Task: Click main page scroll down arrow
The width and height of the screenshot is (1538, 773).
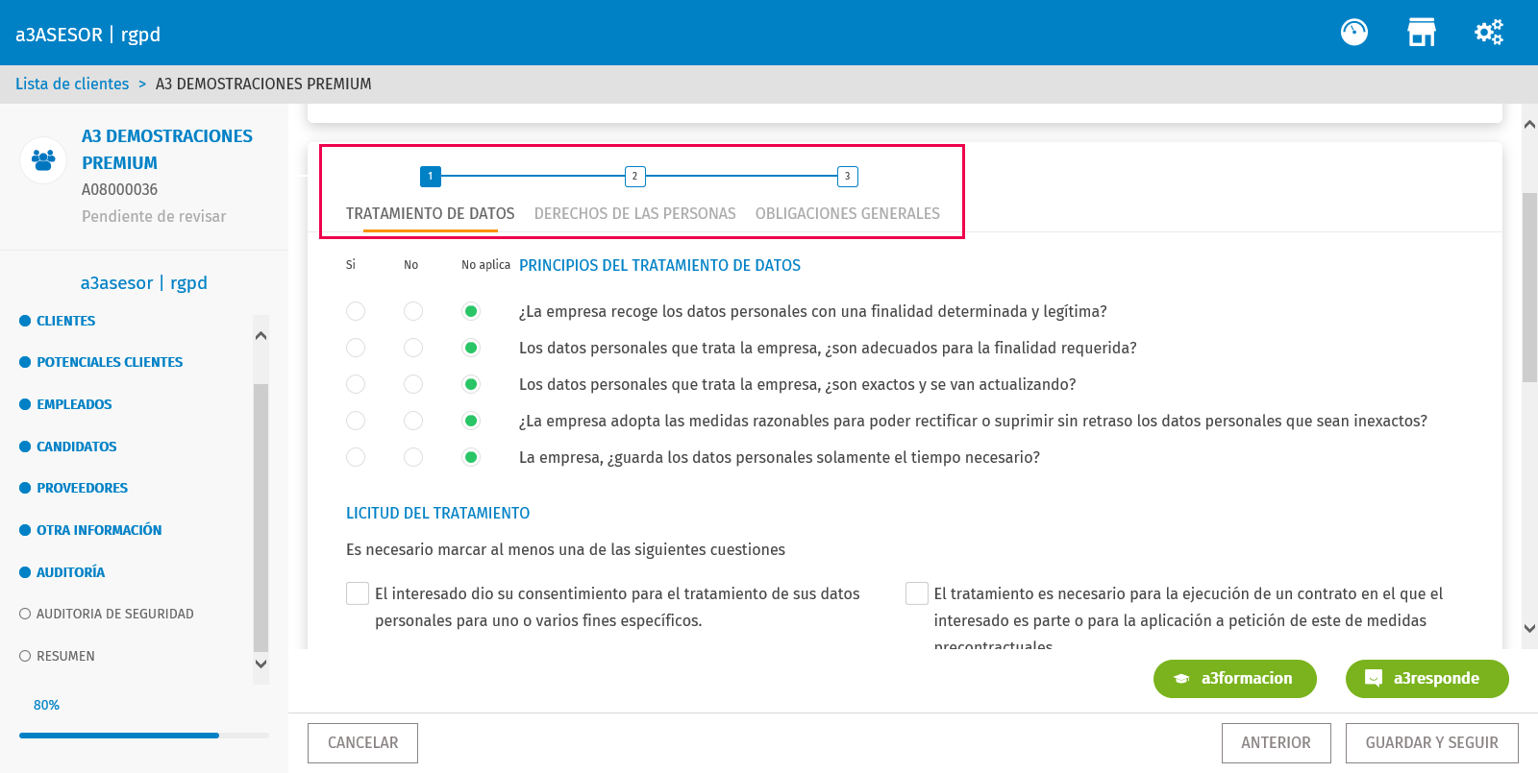Action: coord(1529,629)
